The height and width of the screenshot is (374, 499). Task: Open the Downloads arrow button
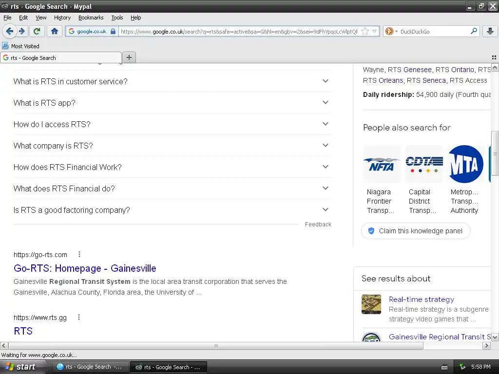point(490,31)
